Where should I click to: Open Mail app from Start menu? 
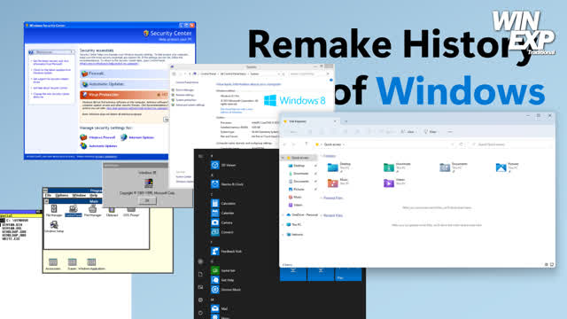pos(220,308)
